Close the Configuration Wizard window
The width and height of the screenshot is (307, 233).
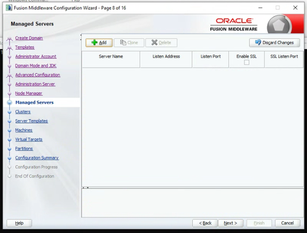295,8
